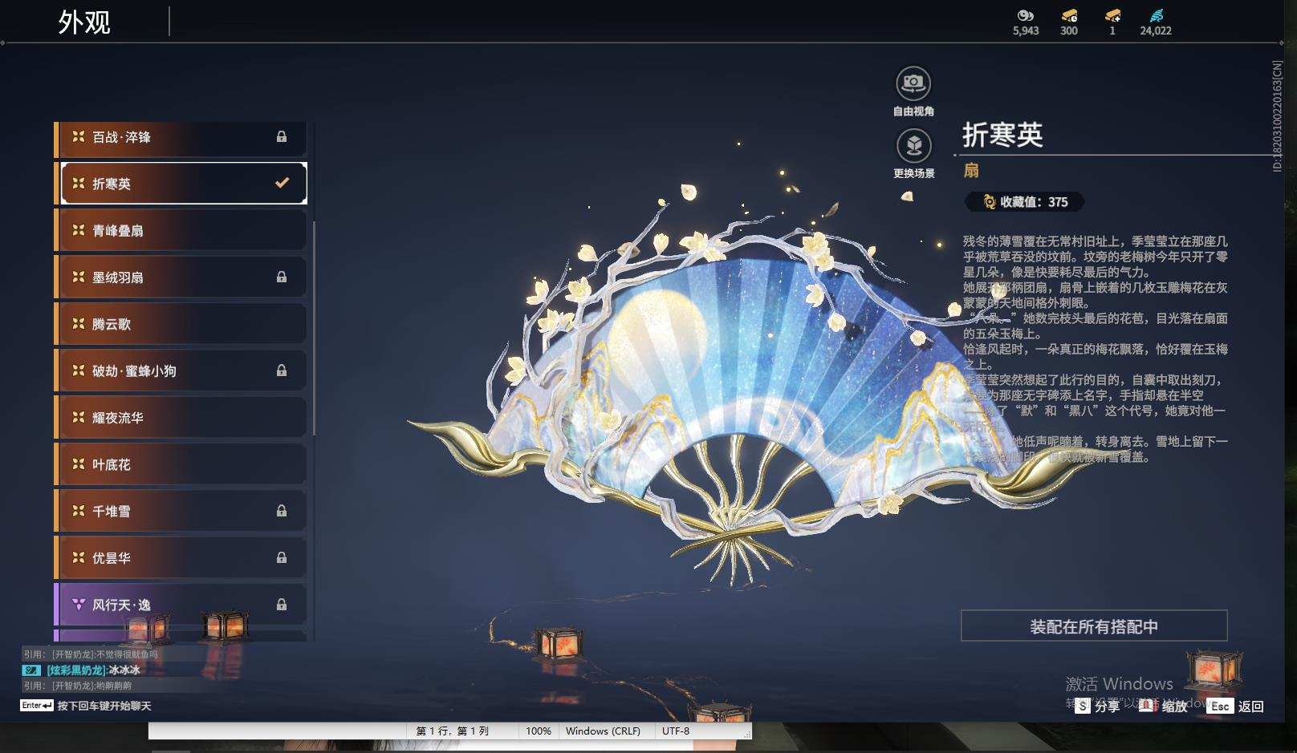Image resolution: width=1297 pixels, height=753 pixels.
Task: Click UTF-8 encoding in status bar
Action: point(676,731)
